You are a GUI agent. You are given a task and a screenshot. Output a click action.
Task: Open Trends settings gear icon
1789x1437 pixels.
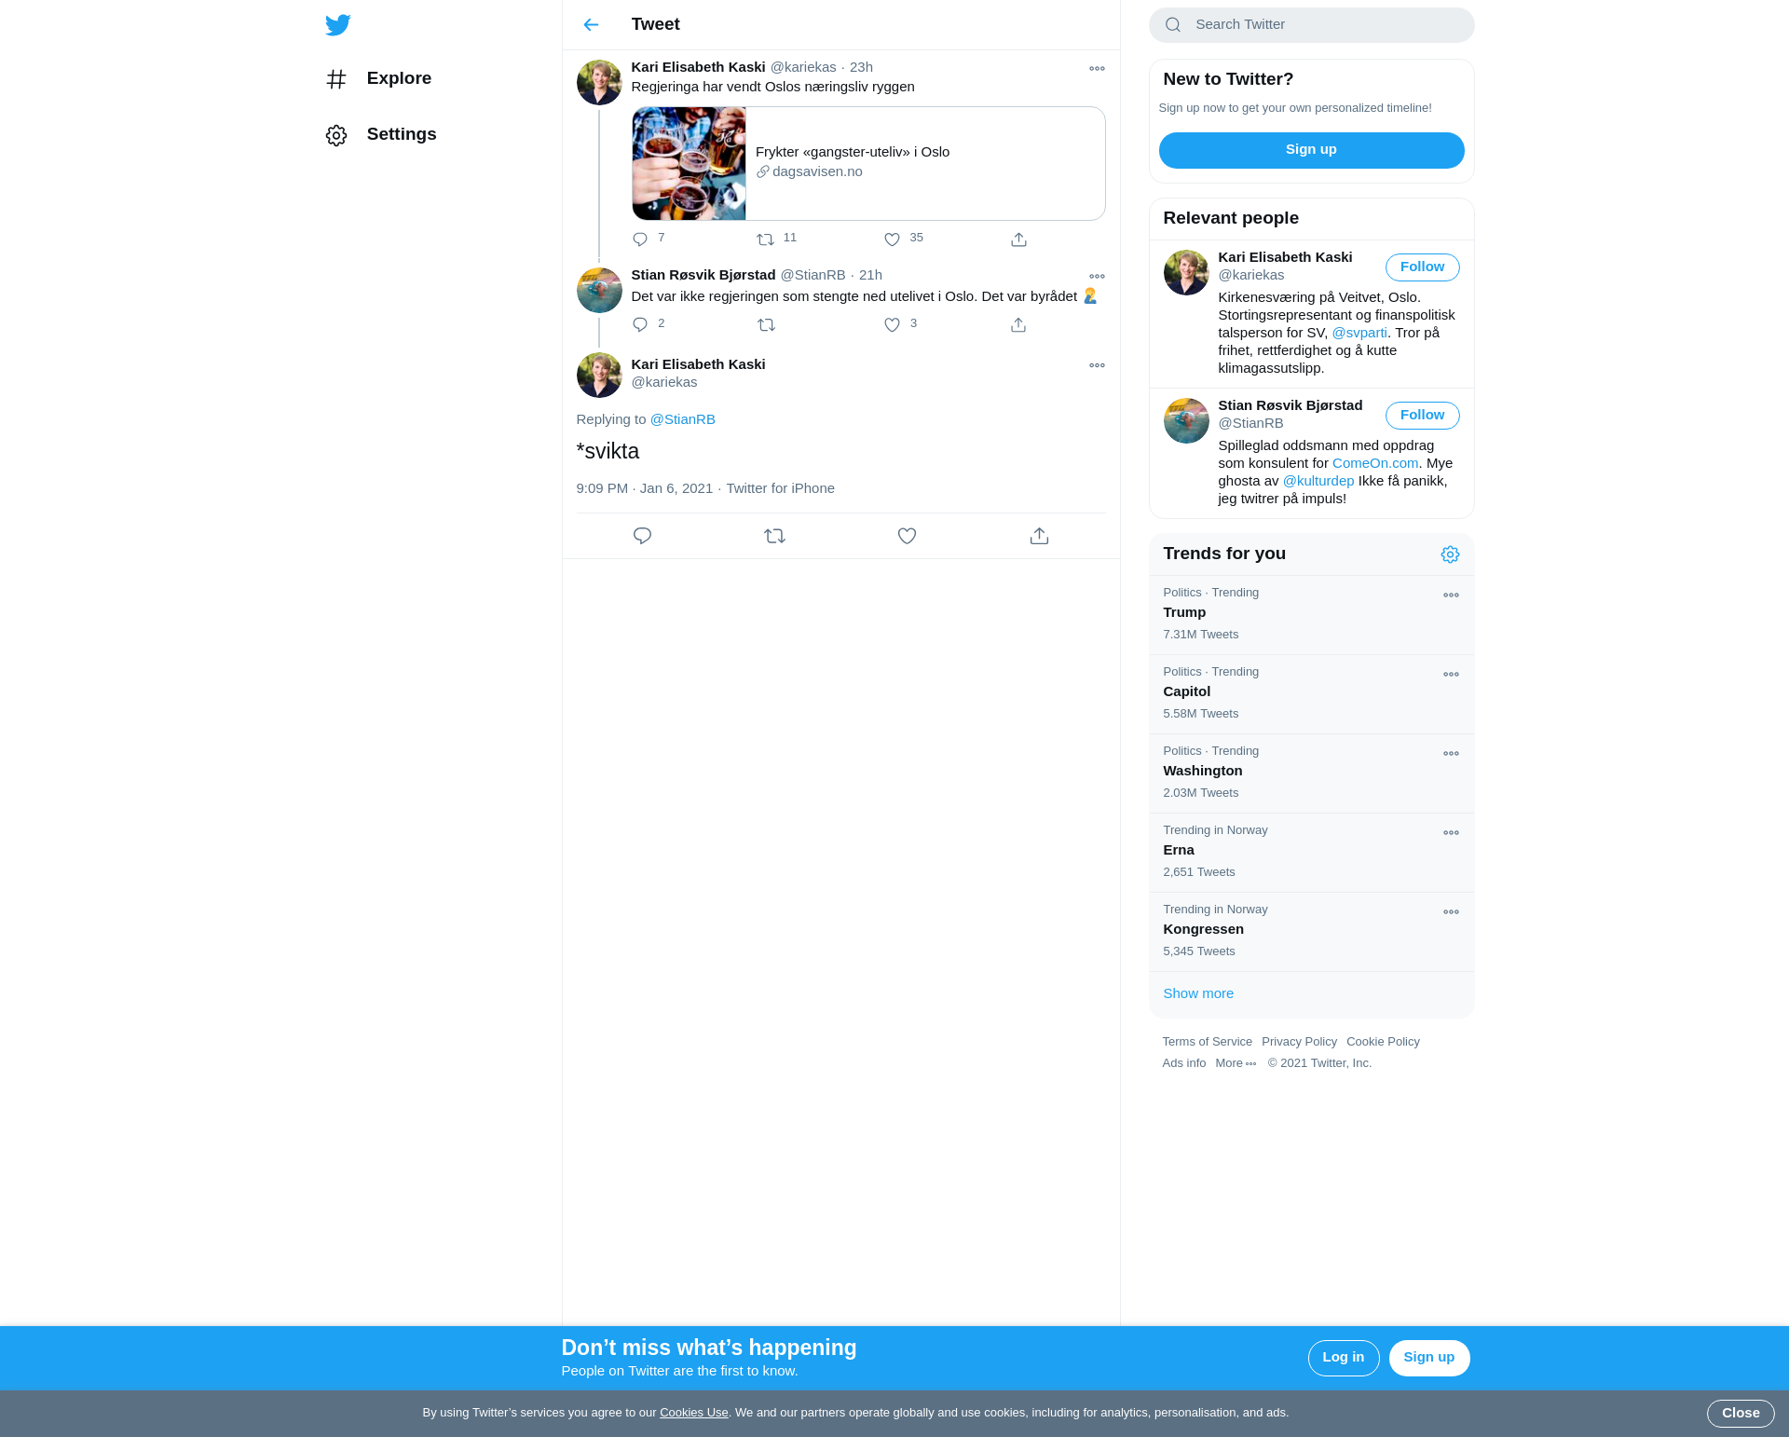point(1450,554)
